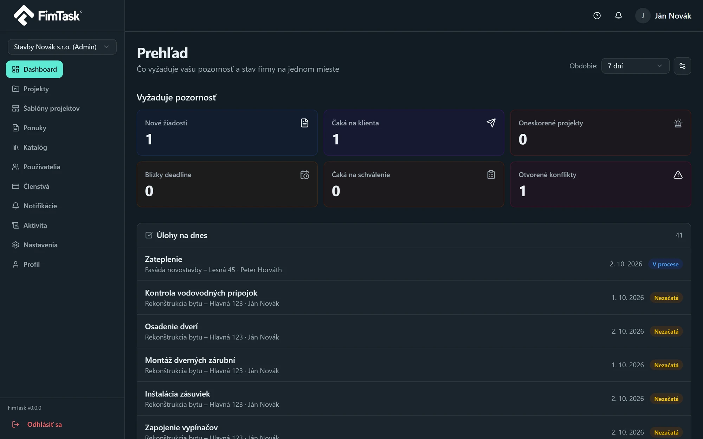Click the Ján Novák avatar circle
This screenshot has width=703, height=439.
[643, 16]
